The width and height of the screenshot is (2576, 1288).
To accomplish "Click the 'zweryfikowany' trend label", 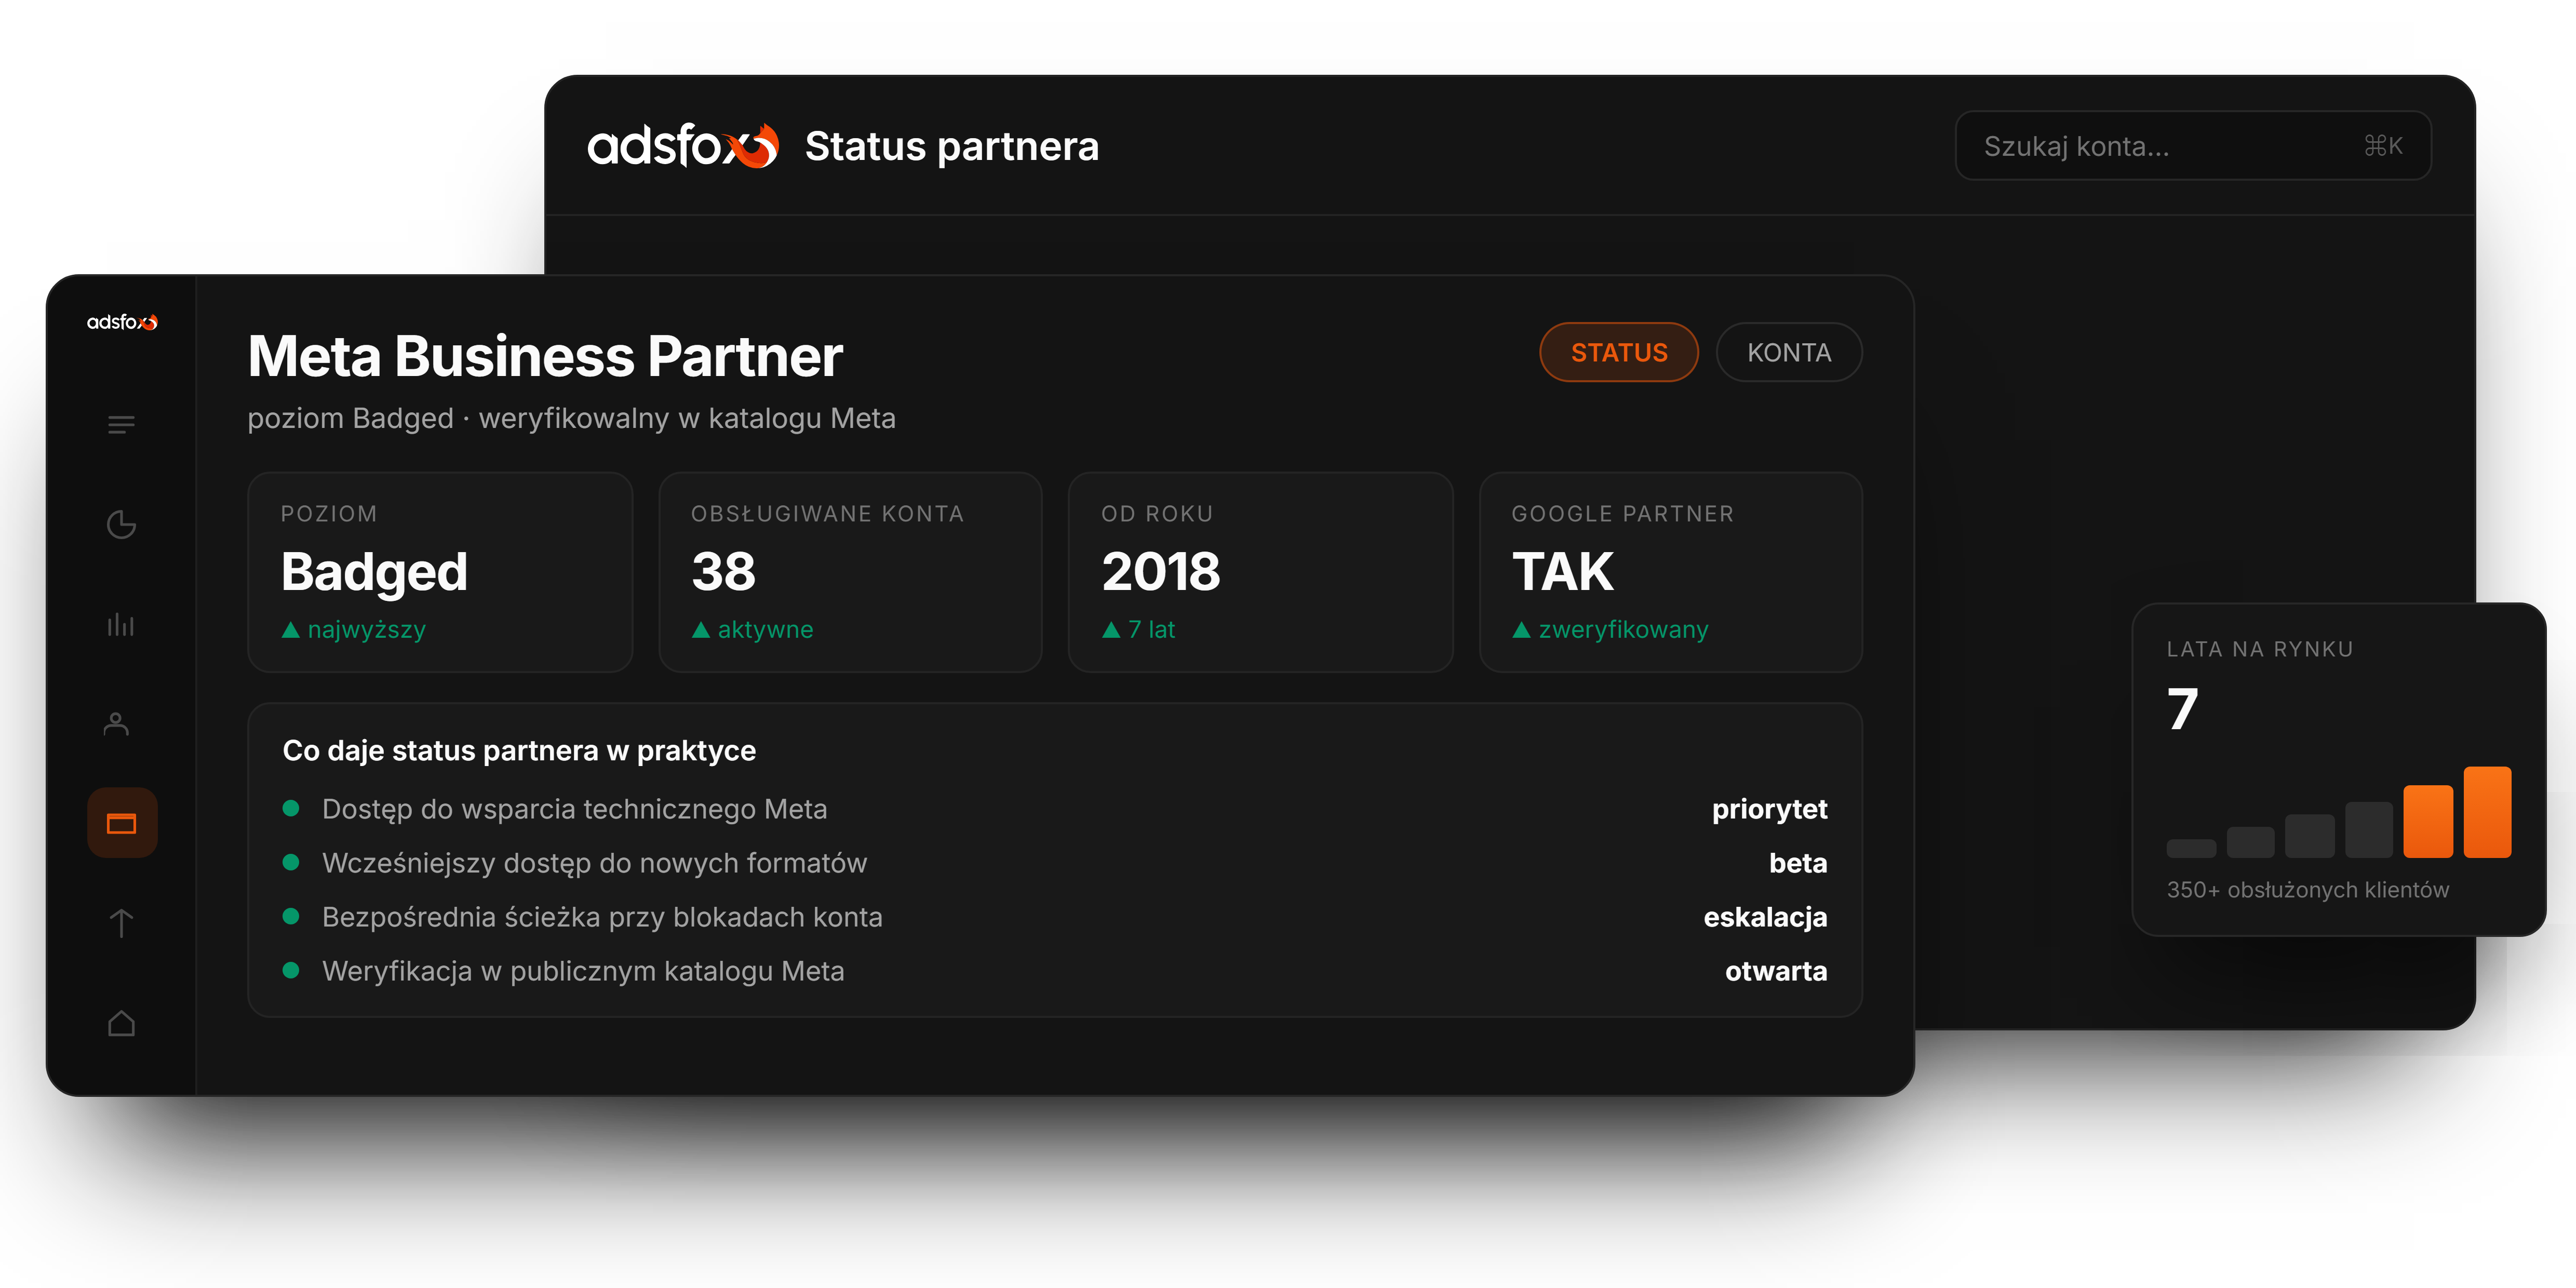I will coord(1623,629).
